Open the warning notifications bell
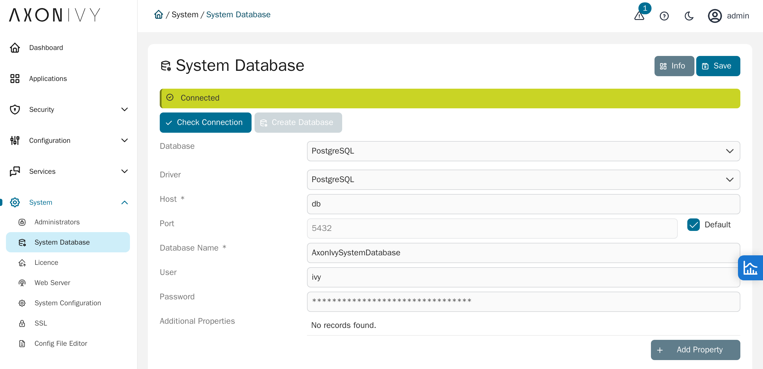This screenshot has width=763, height=369. click(639, 16)
